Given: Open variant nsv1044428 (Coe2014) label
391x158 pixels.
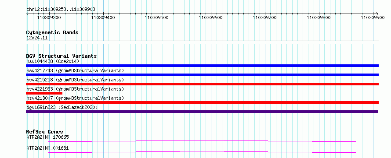Looking at the screenshot, I should 53,61.
